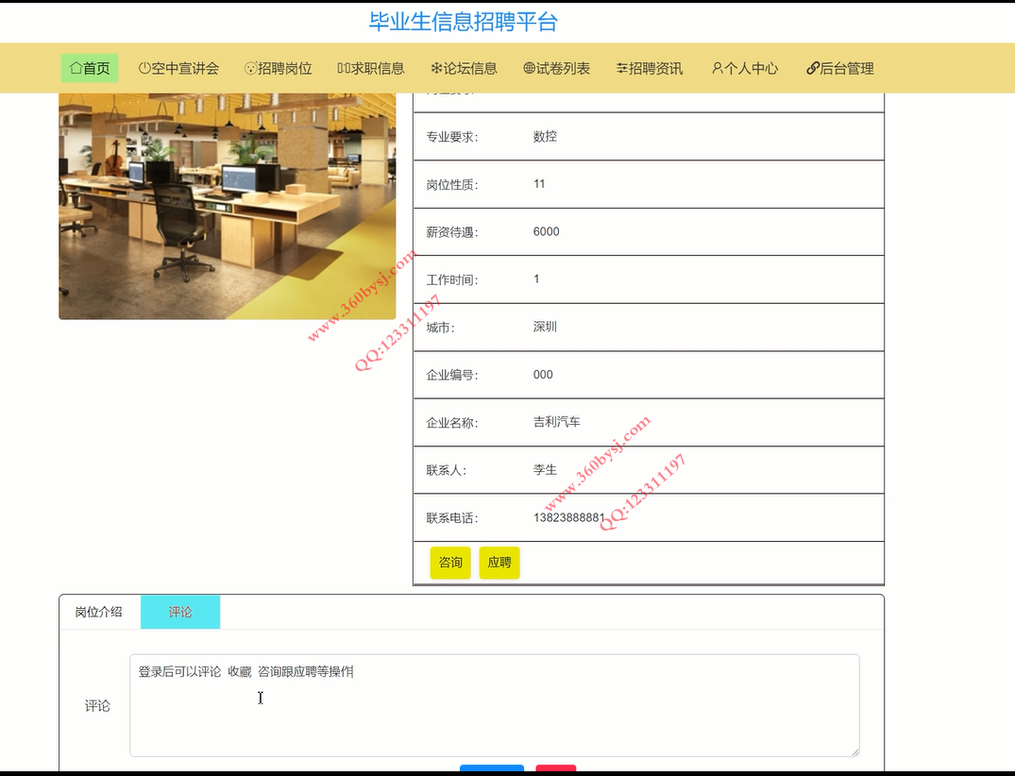Viewport: 1015px width, 776px height.
Task: Select the contact name 李生
Action: tap(545, 470)
